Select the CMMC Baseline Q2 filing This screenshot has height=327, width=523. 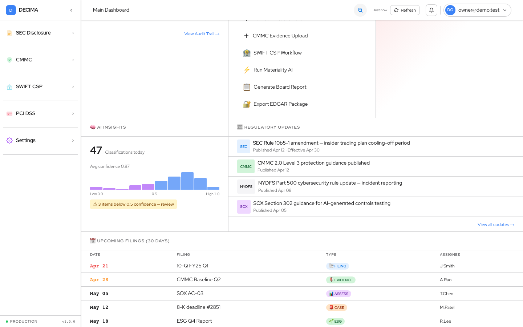[302, 280]
